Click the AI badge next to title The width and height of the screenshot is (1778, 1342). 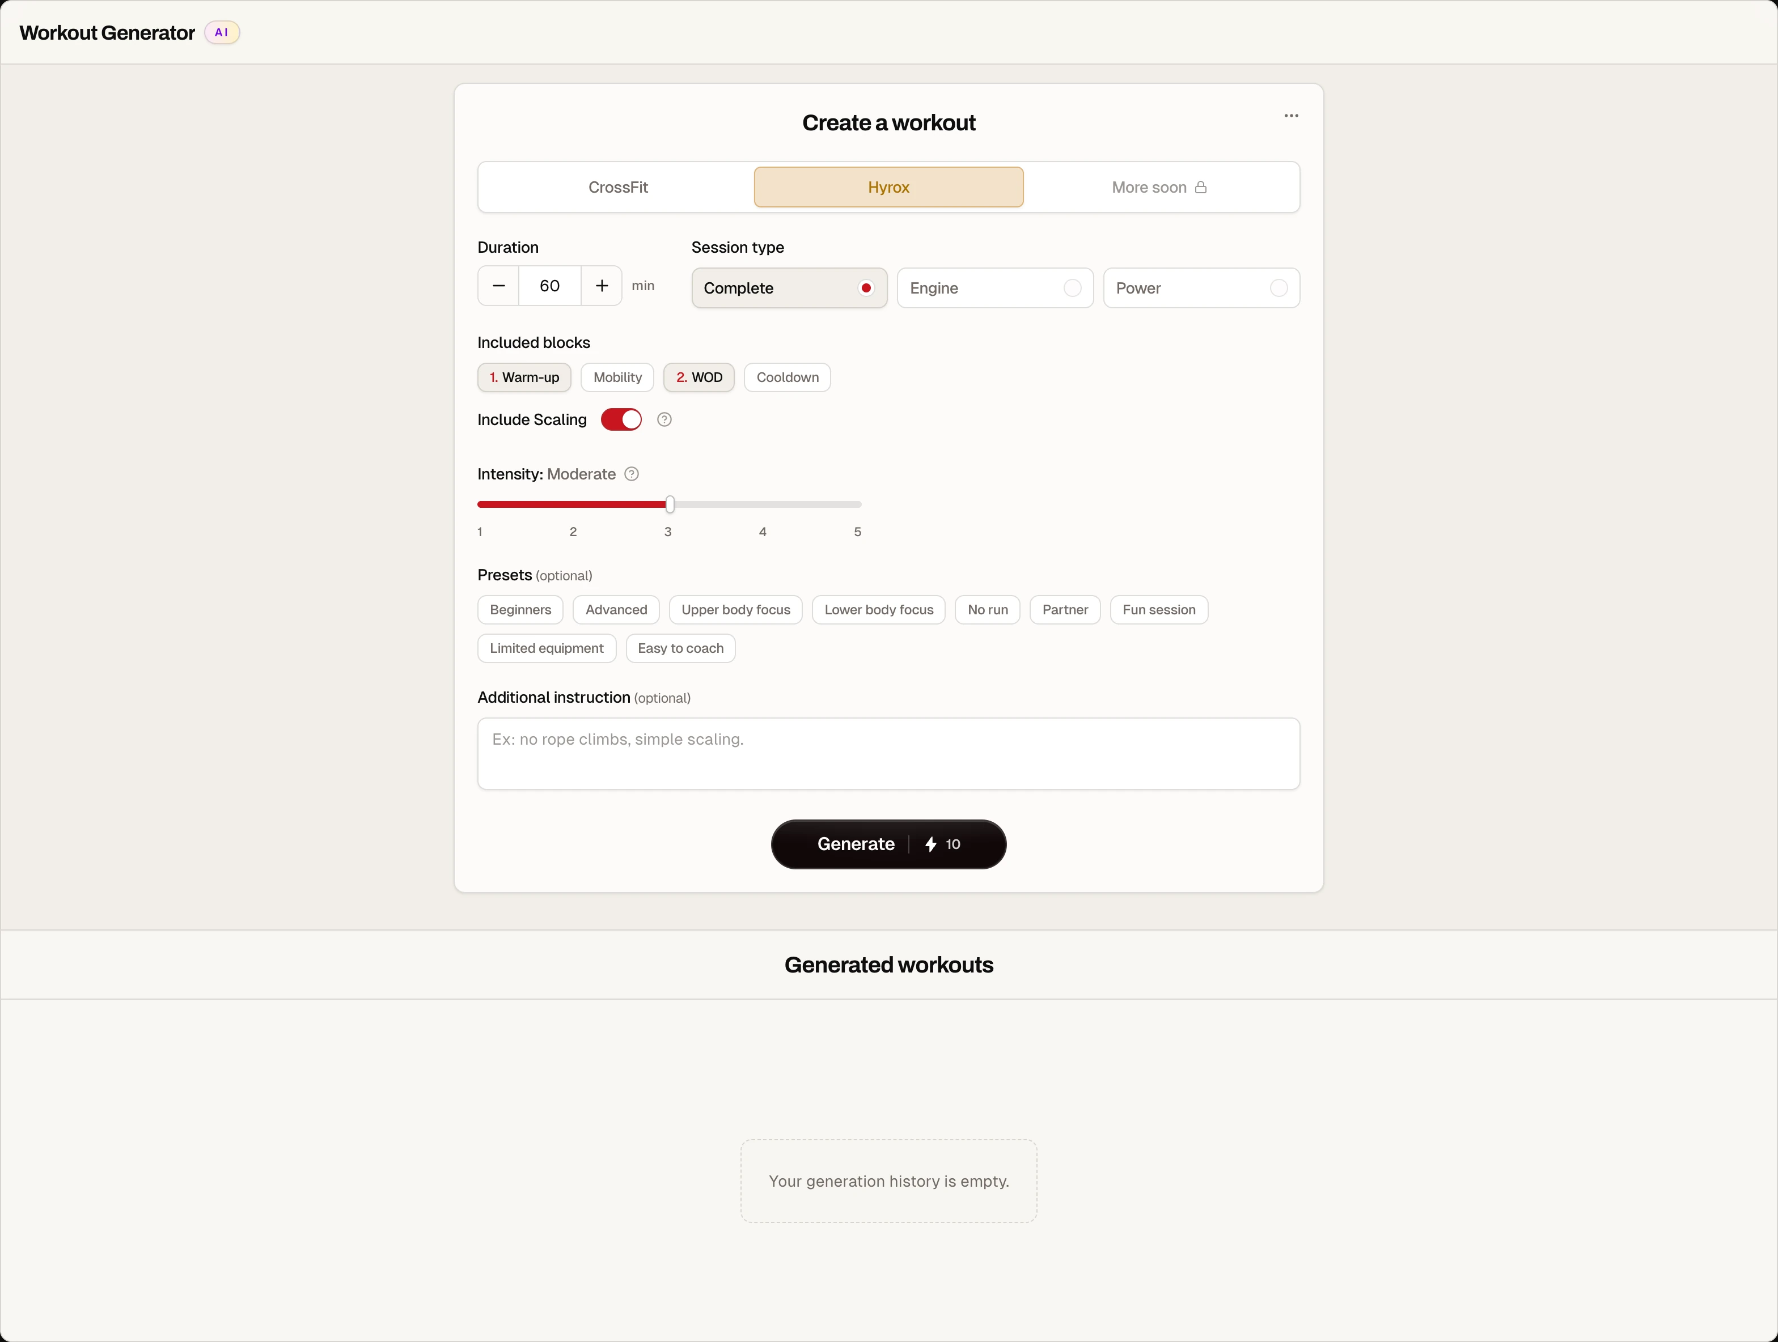coord(222,33)
